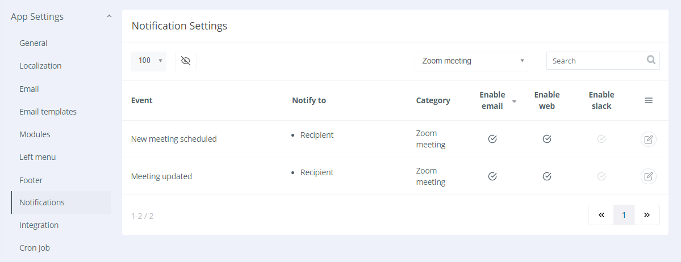Edit the Meeting updated notification
The height and width of the screenshot is (262, 681).
click(648, 176)
